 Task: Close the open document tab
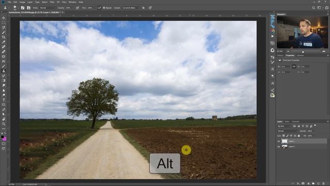[x=62, y=12]
